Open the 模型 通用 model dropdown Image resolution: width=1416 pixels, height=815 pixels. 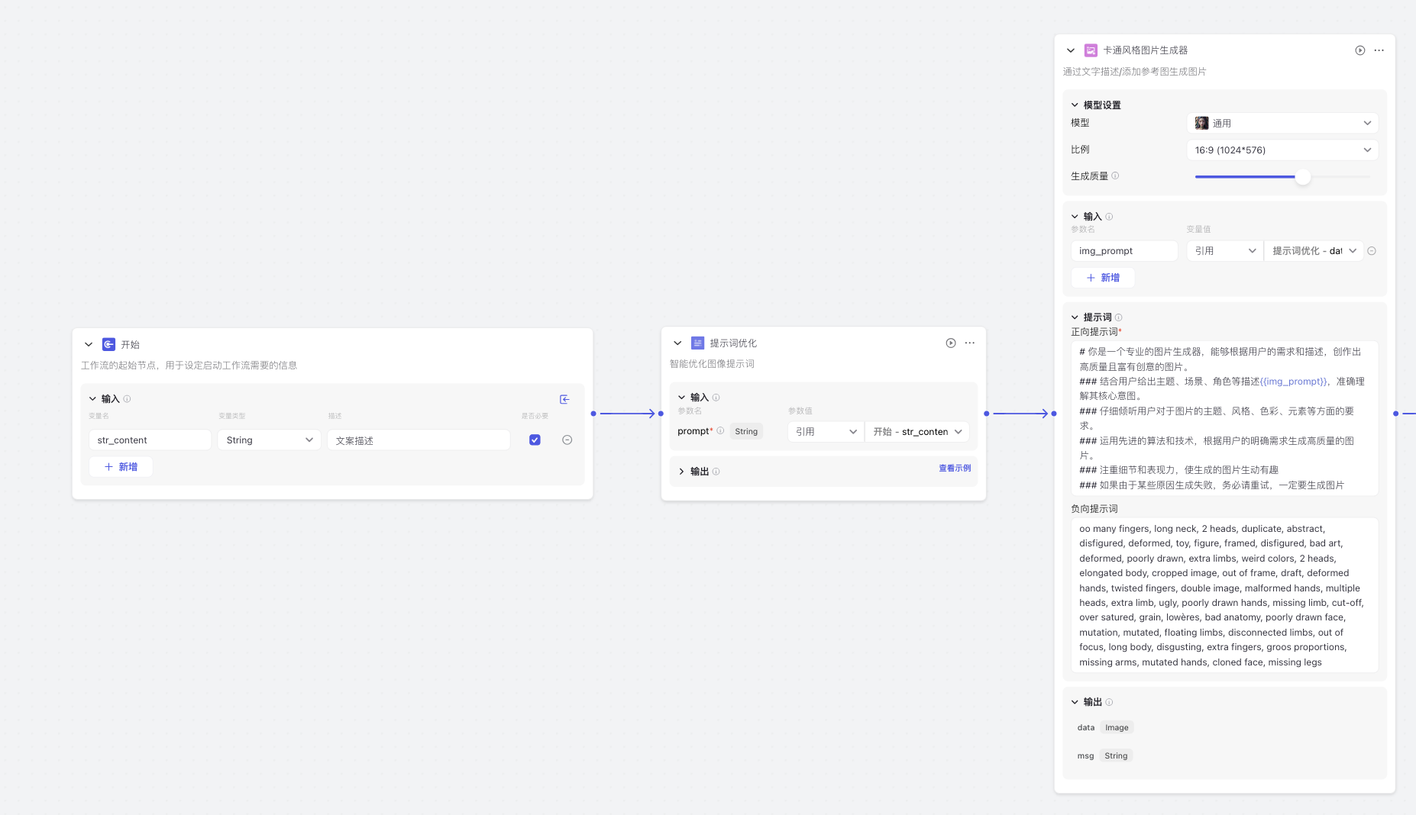point(1282,124)
